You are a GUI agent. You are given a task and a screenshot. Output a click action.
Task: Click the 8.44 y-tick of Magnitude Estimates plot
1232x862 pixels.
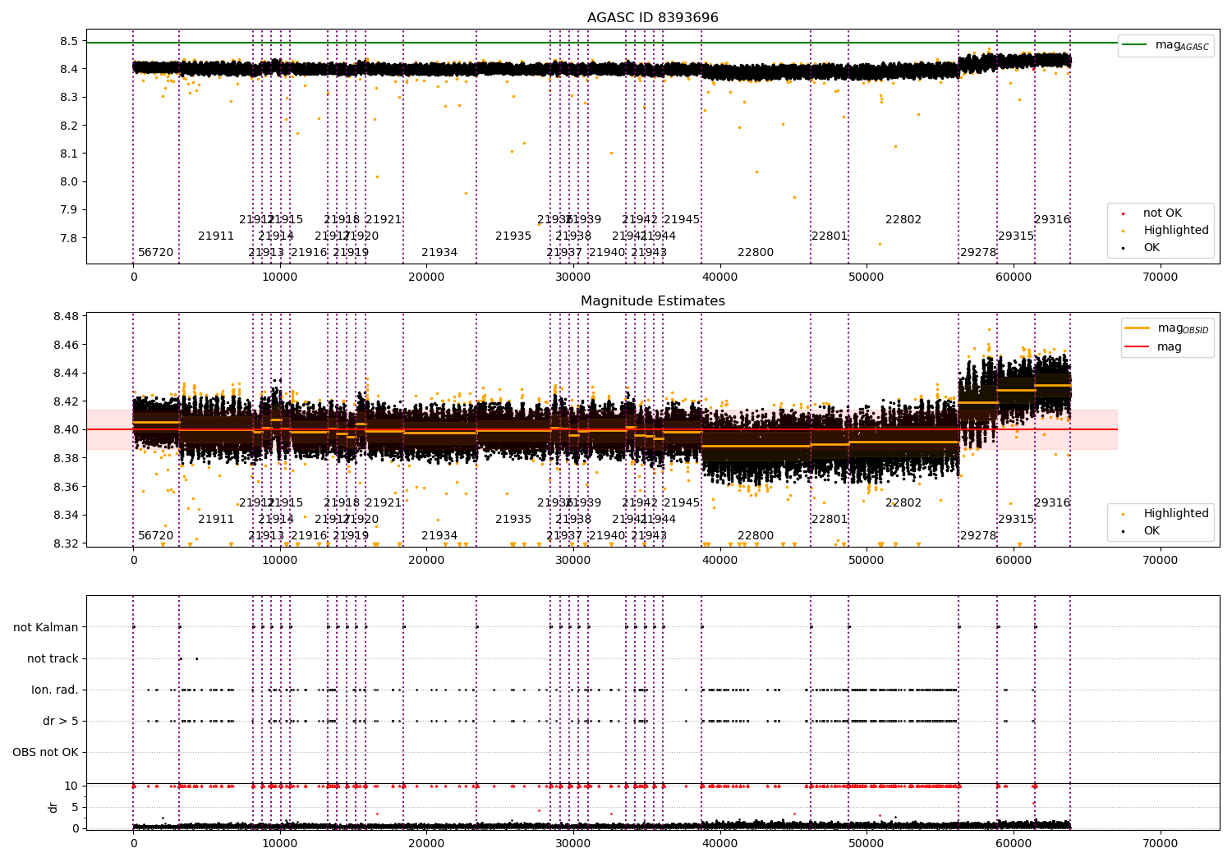[66, 373]
